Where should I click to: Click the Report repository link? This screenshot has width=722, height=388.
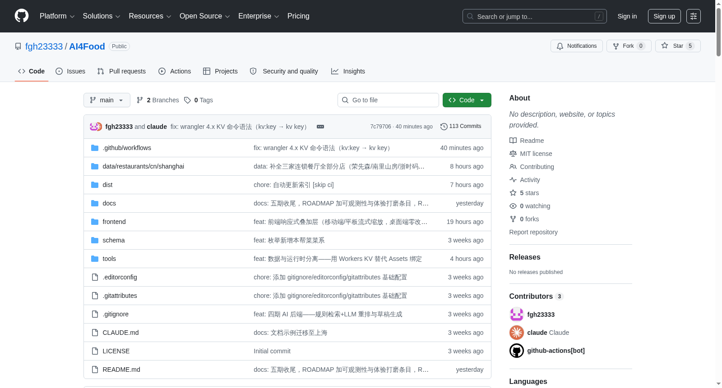[533, 232]
